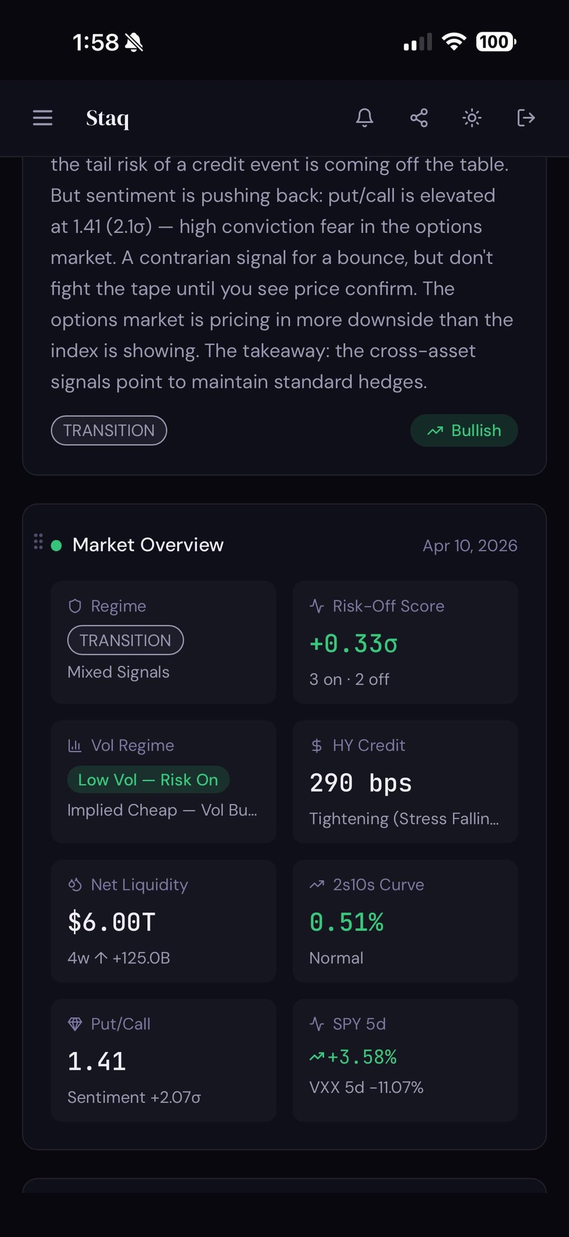Screen dimensions: 569x1237
Task: Open the HY Credit card
Action: coord(405,781)
